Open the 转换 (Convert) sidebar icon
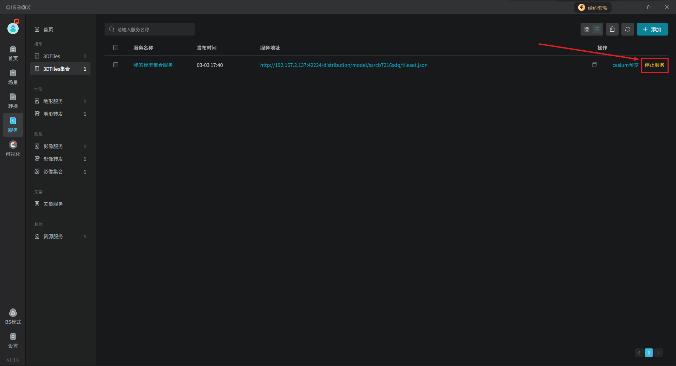 13,101
